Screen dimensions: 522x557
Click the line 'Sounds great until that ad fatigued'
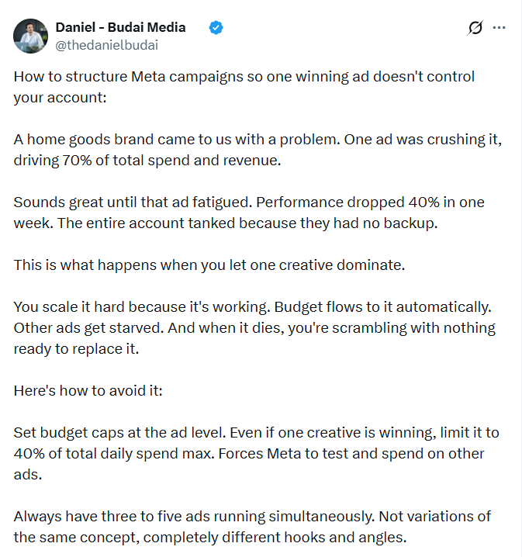tap(249, 202)
